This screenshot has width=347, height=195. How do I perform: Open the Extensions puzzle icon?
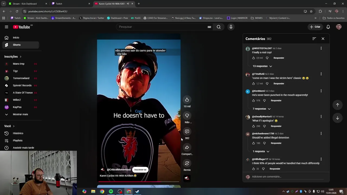[320, 11]
